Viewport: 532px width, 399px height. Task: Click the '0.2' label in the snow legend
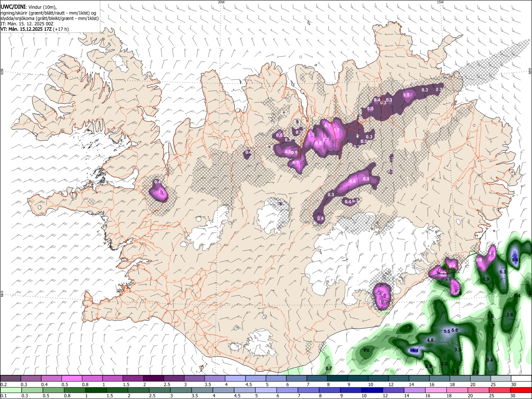[4, 384]
